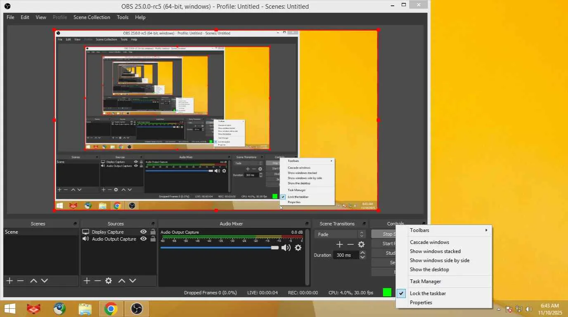Open the File menu
The image size is (568, 317).
(x=10, y=17)
